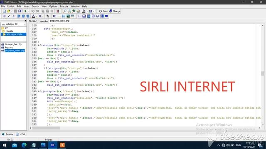The width and height of the screenshot is (266, 149).
Task: Click the find next magnifier icon
Action: (69, 11)
